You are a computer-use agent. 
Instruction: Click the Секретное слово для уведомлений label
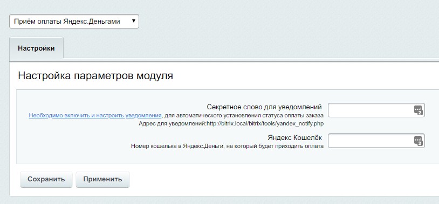point(264,107)
